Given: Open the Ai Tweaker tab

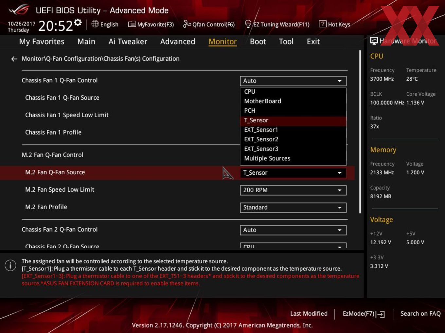Looking at the screenshot, I should (x=128, y=41).
